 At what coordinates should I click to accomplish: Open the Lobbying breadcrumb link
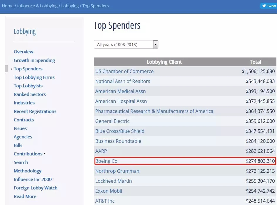[70, 6]
